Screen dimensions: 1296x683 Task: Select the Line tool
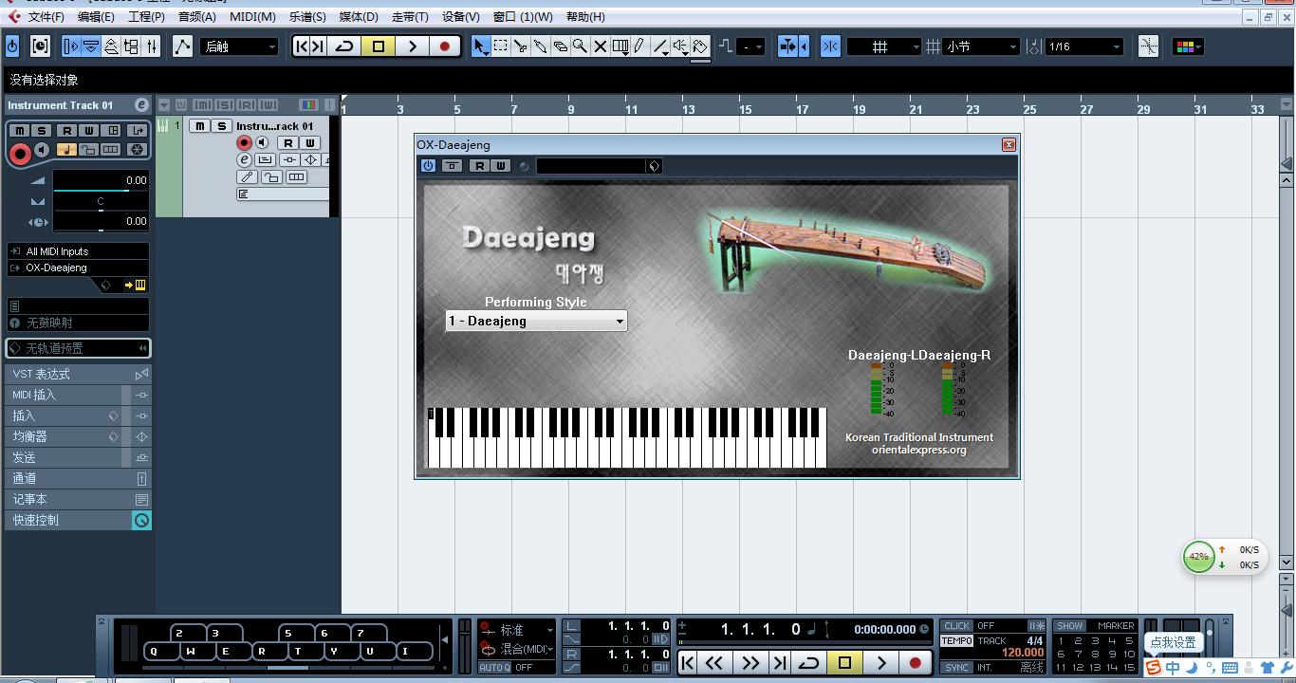pos(660,46)
